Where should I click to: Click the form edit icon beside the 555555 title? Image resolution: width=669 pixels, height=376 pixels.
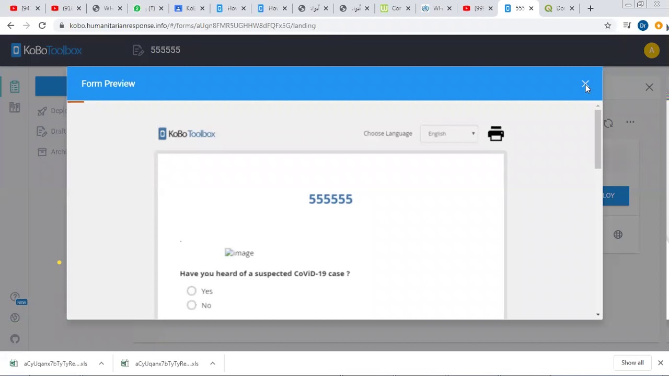point(138,50)
